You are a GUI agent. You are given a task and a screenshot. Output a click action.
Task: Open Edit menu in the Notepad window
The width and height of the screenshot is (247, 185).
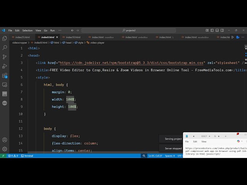[x=195, y=141]
